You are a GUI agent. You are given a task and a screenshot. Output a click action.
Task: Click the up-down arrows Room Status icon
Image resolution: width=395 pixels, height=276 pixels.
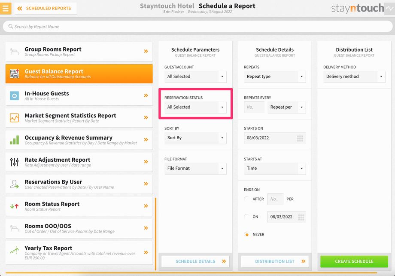14,206
